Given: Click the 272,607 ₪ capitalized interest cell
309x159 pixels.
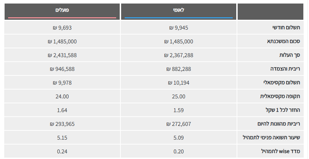Looking at the screenshot, I should pyautogui.click(x=178, y=124).
